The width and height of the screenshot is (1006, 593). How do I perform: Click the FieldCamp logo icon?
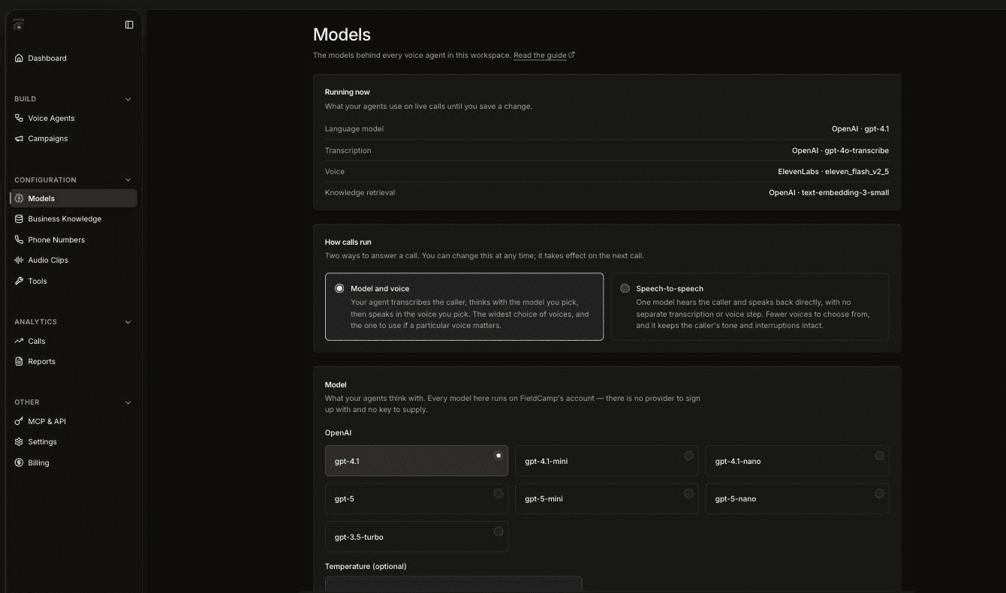[x=19, y=25]
